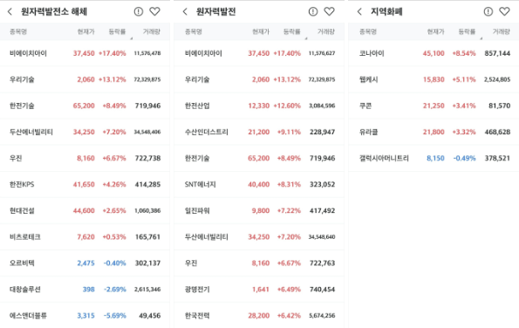Open 에스앤더블류 stock row
The image size is (519, 328).
85,316
